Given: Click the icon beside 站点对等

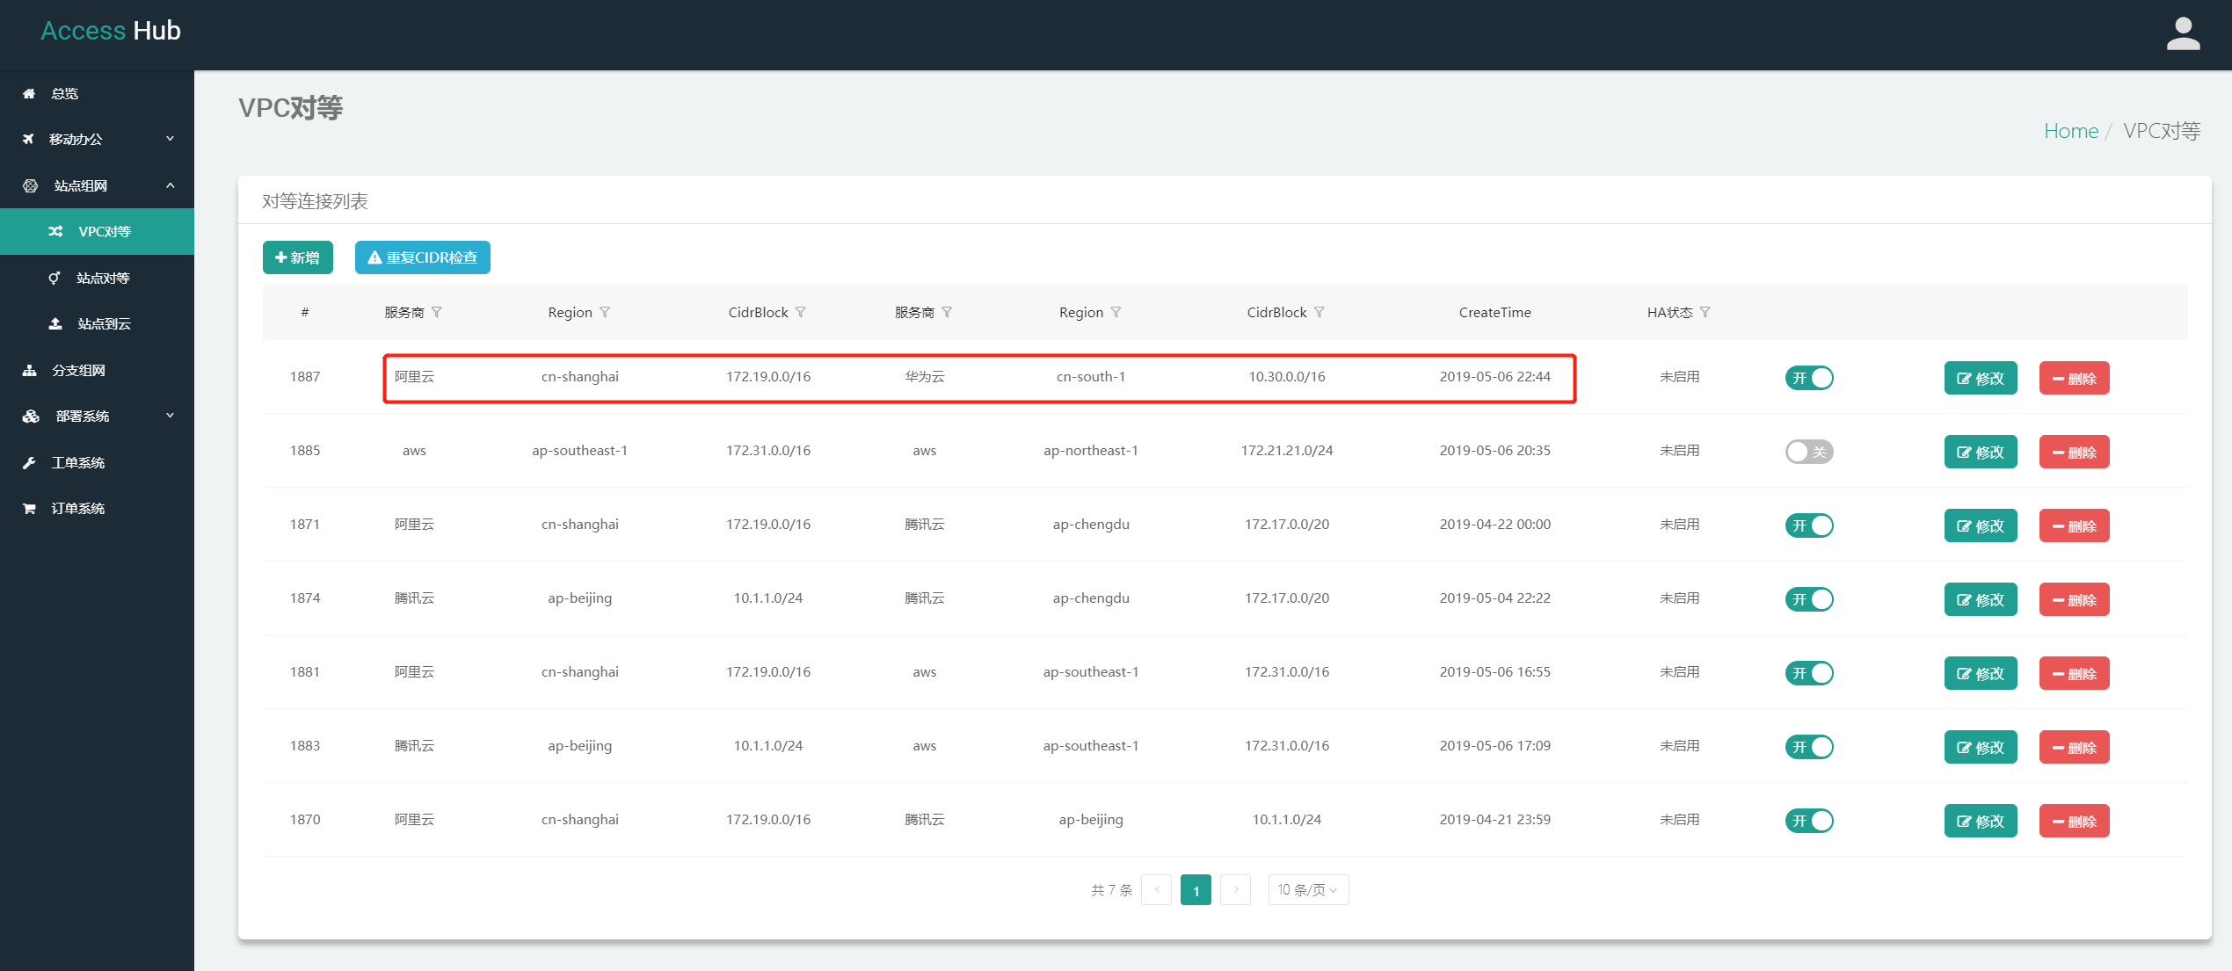Looking at the screenshot, I should 55,278.
